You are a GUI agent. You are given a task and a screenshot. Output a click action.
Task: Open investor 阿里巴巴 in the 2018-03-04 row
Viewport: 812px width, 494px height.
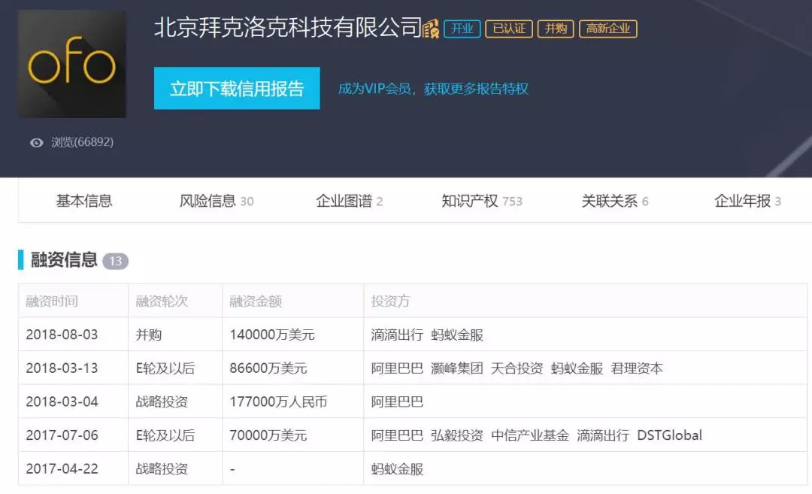[397, 402]
